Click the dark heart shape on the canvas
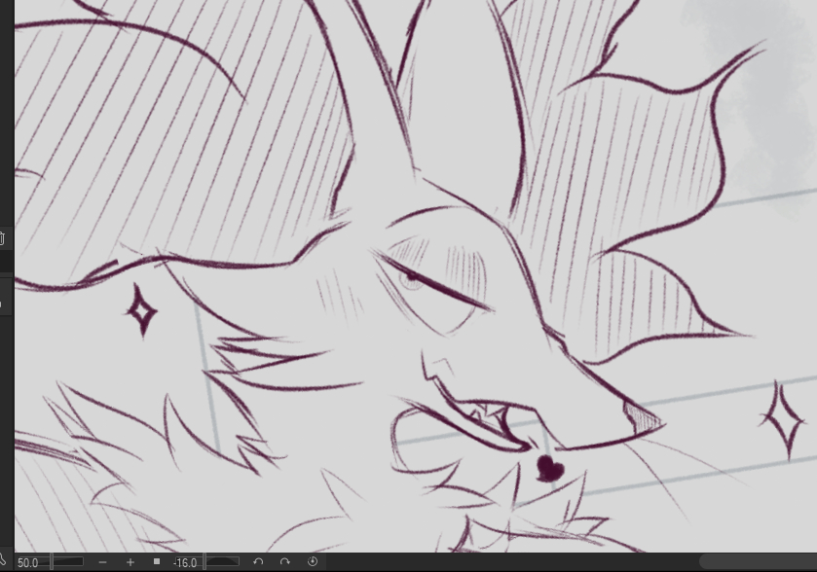 coord(550,470)
